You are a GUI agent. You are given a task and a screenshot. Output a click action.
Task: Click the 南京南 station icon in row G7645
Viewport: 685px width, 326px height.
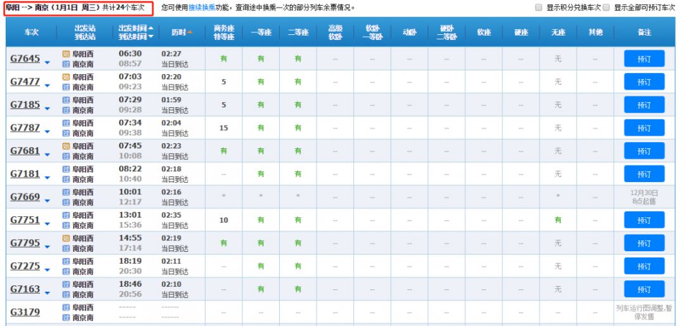tap(66, 64)
